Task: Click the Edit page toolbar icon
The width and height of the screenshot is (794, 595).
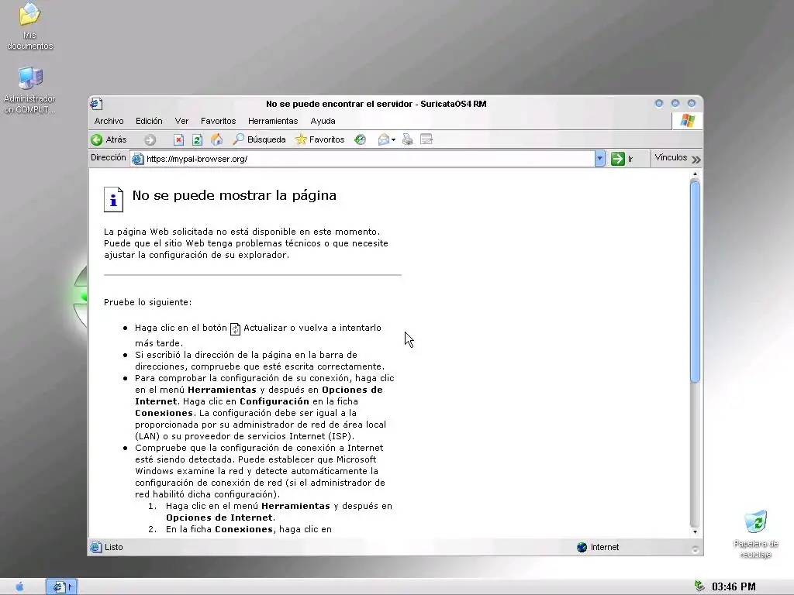Action: click(426, 139)
